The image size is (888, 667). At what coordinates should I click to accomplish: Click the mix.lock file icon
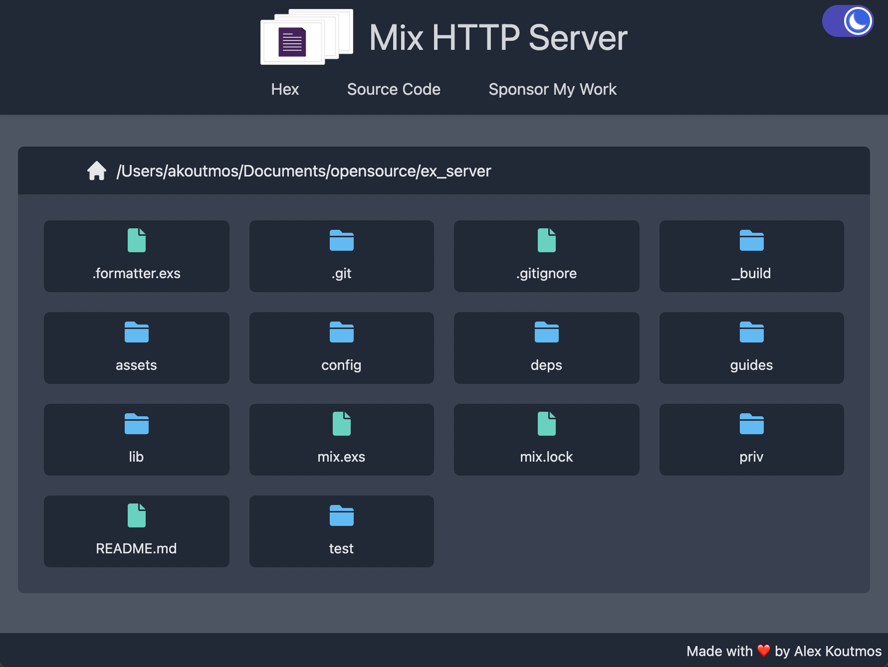pos(547,424)
